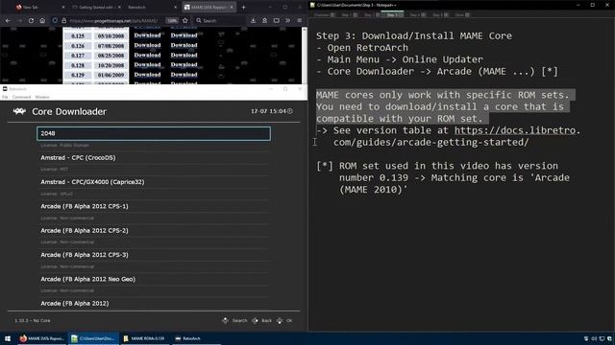Select Arcade (FB Alpha 2012) core entry

point(154,303)
